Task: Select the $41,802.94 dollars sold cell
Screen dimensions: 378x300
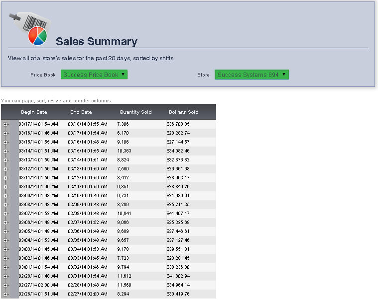Action: pyautogui.click(x=179, y=276)
